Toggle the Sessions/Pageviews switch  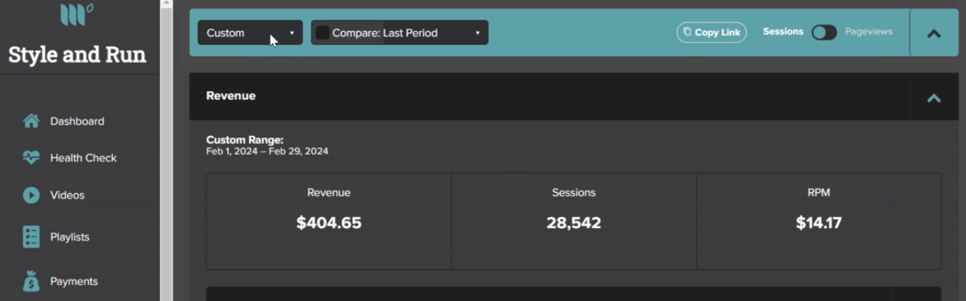(x=824, y=33)
